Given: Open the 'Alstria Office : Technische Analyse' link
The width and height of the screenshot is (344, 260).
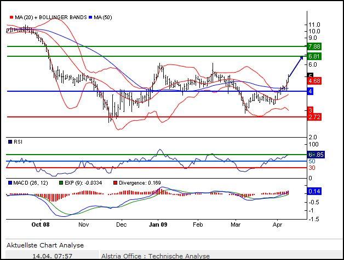Looking at the screenshot, I should (x=156, y=256).
